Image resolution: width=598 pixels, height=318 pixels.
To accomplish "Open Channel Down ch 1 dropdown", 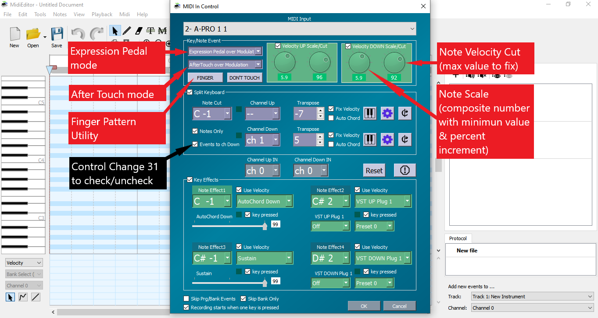I will [262, 140].
